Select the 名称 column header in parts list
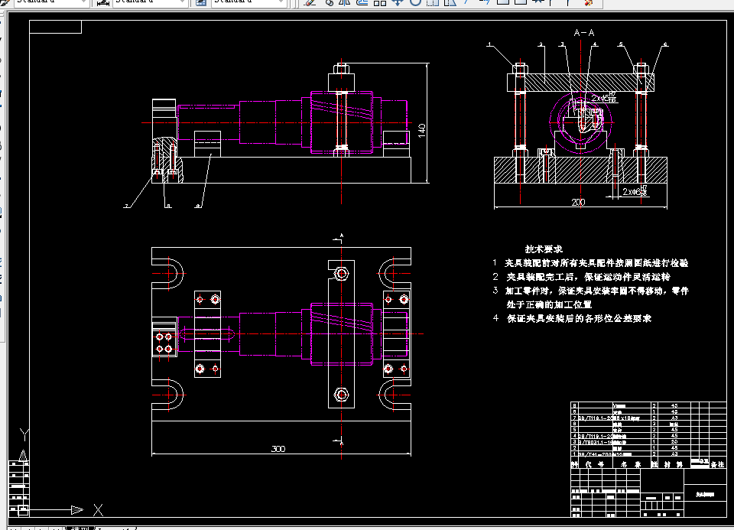The width and height of the screenshot is (734, 530). pos(631,464)
